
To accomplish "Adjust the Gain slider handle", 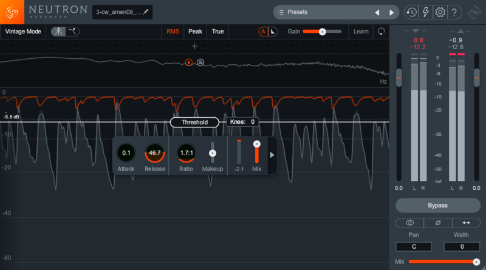I will click(x=323, y=32).
